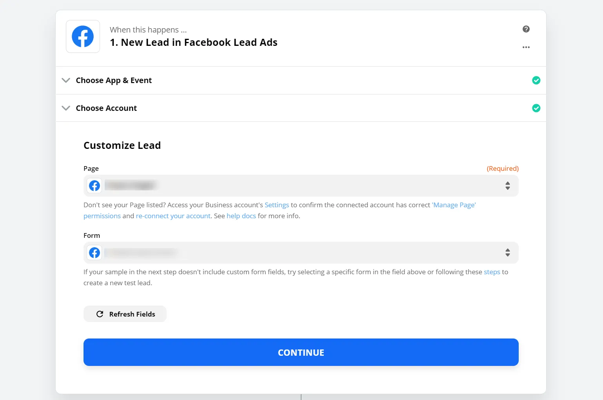
Task: Open the help question mark icon
Action: (526, 29)
